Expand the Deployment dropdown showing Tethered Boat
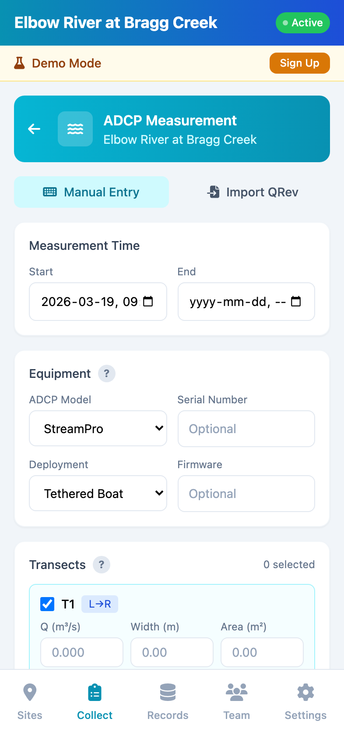Screen dimensions: 344x747 click(98, 494)
